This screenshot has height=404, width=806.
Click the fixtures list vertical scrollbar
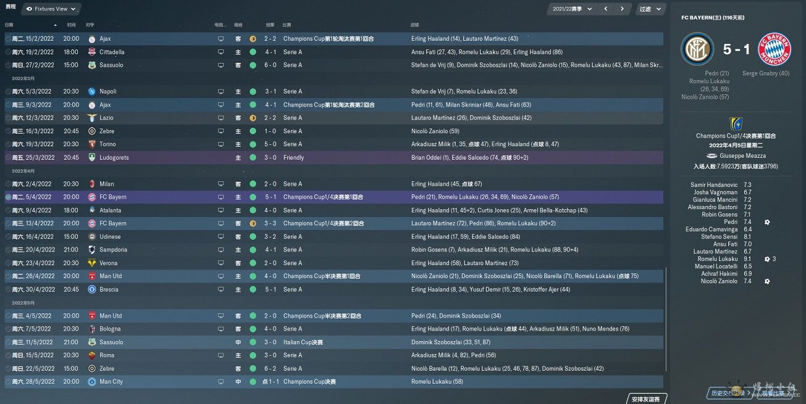[x=666, y=321]
